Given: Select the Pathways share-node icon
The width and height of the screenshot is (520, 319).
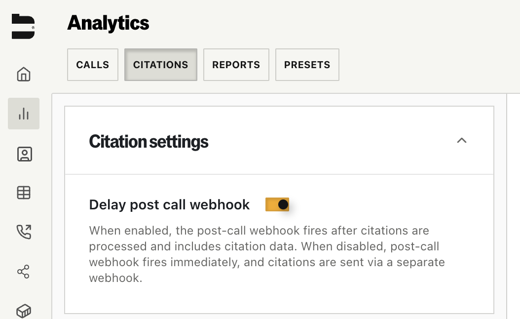Looking at the screenshot, I should (x=23, y=271).
